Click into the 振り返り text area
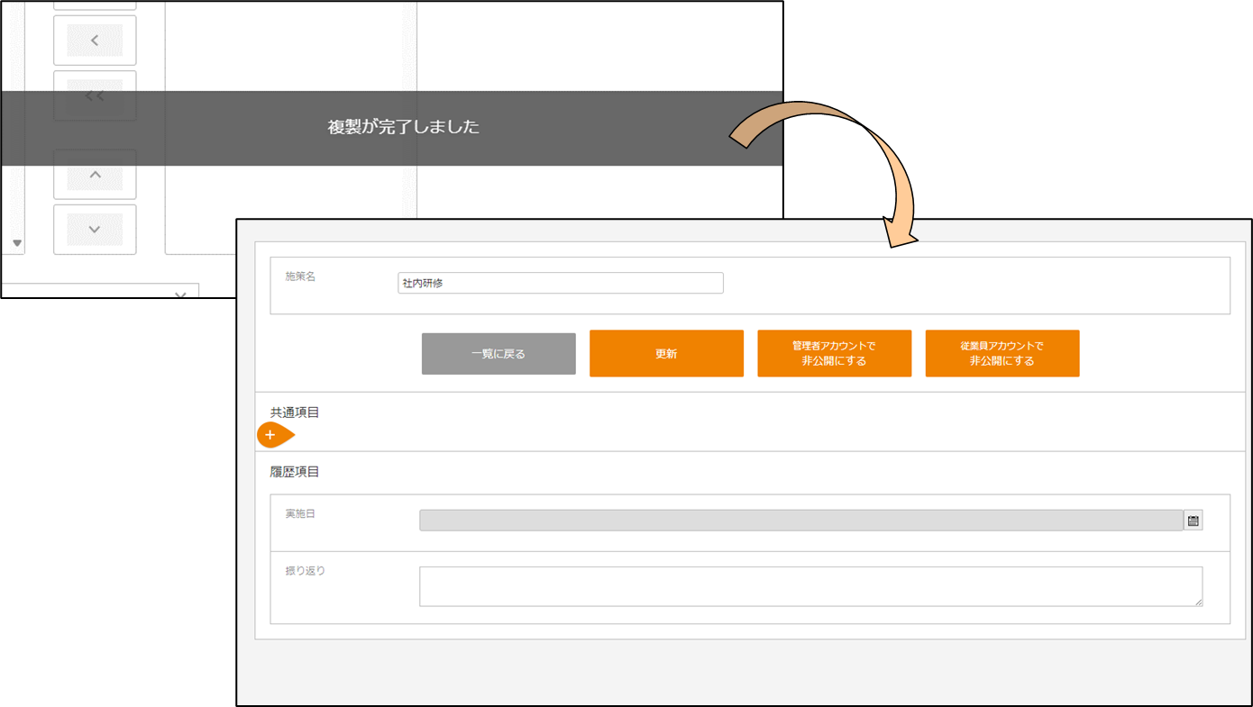 [809, 586]
